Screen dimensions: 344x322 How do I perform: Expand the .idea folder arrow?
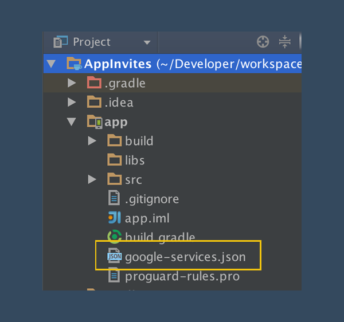[x=72, y=103]
